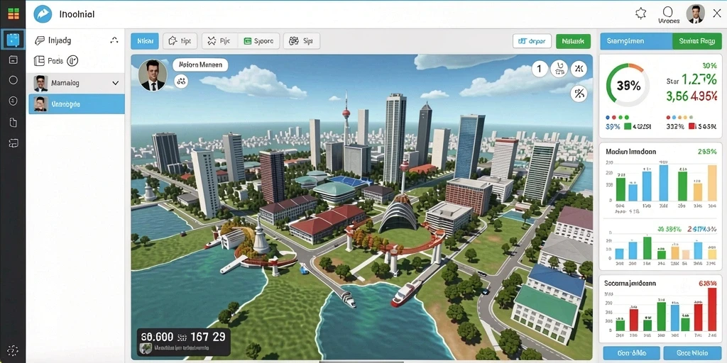Click the small group icon under Meiora Meneen
Image resolution: width=727 pixels, height=363 pixels.
pyautogui.click(x=181, y=82)
